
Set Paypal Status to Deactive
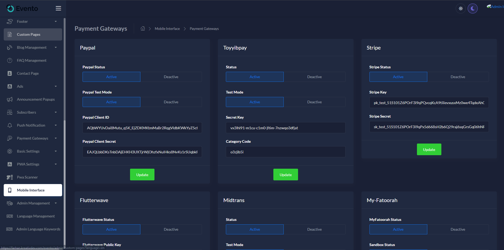click(171, 77)
